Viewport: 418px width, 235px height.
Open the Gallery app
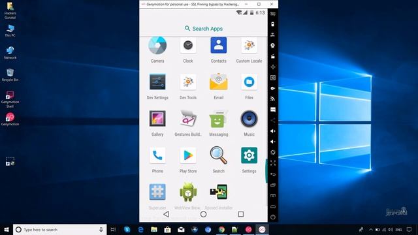click(157, 119)
